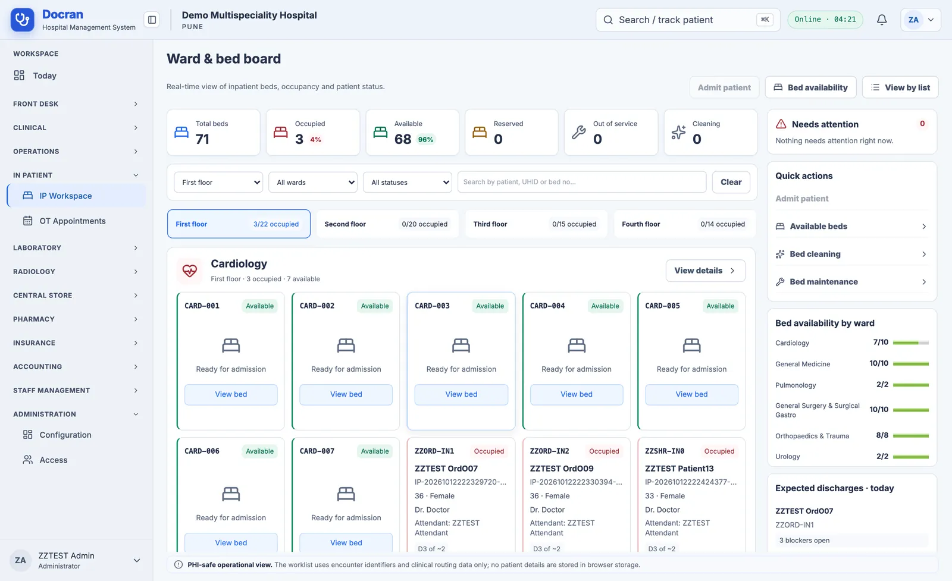Click the patient, UHID or bed search field
Viewport: 952px width, 581px height.
tap(582, 182)
